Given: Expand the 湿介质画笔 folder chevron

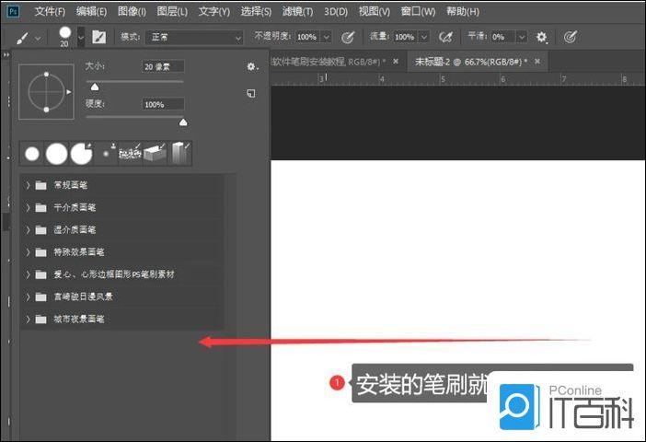Looking at the screenshot, I should [28, 229].
